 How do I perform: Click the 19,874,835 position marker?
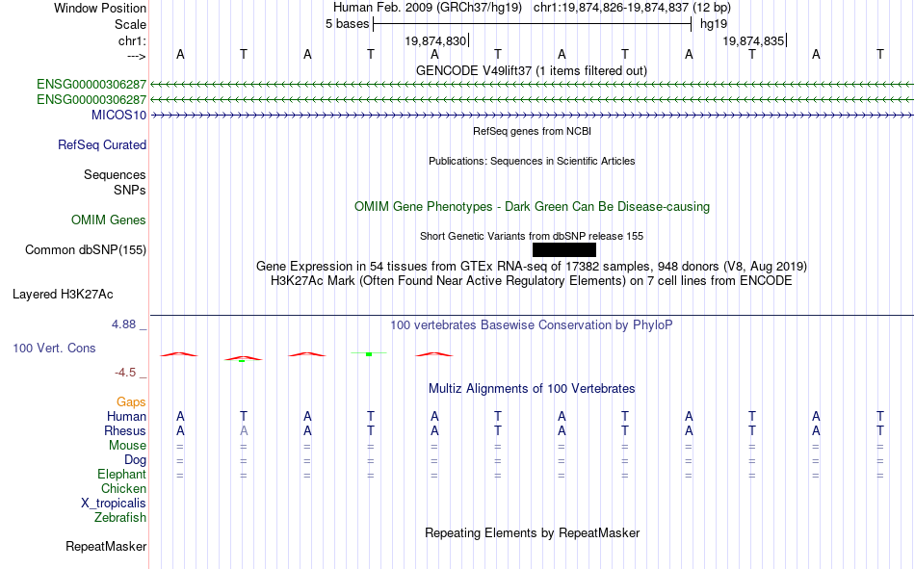pos(753,40)
